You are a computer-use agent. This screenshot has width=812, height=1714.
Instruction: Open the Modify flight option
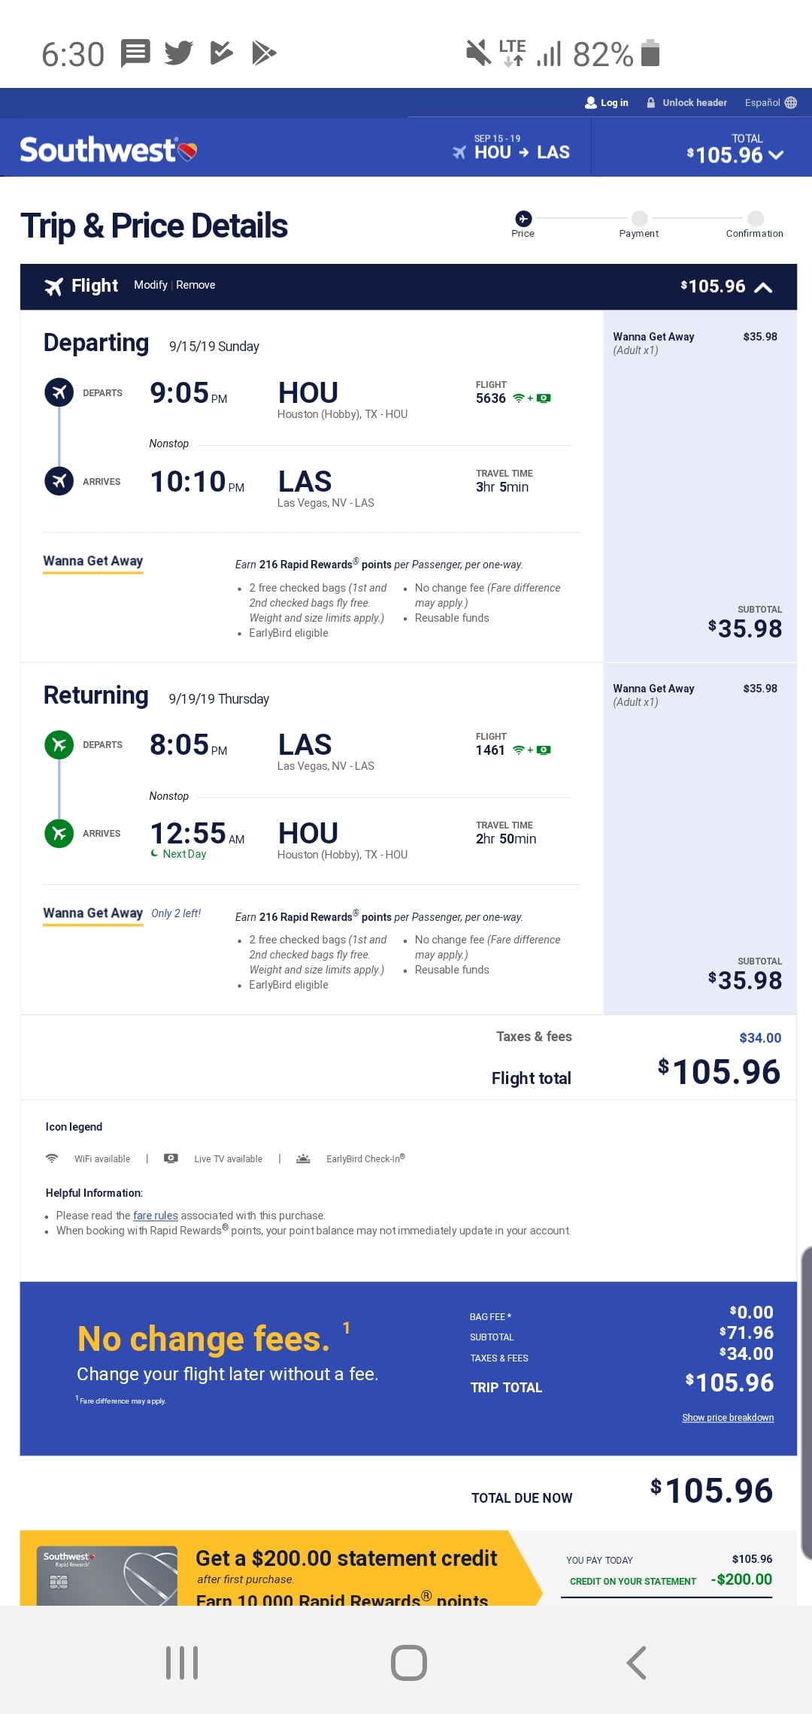[151, 285]
